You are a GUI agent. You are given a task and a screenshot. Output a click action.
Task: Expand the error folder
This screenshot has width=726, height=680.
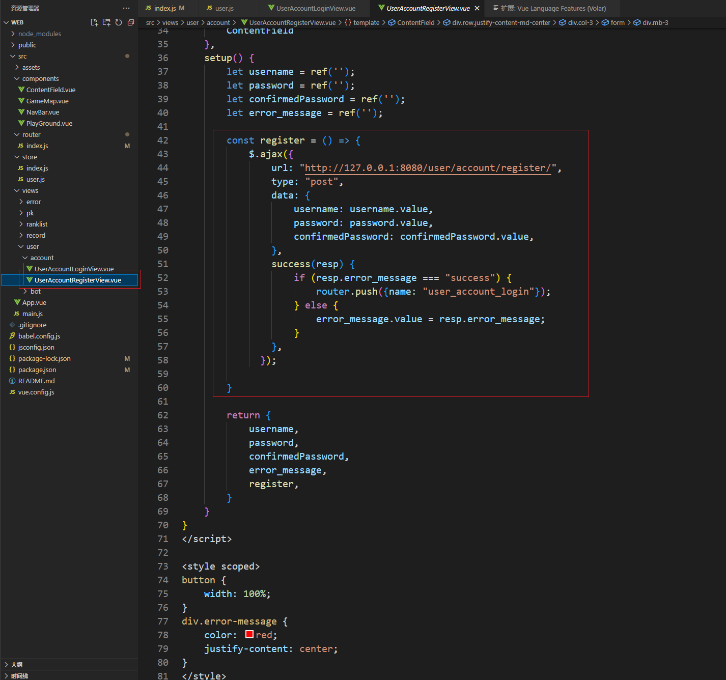[x=34, y=202]
